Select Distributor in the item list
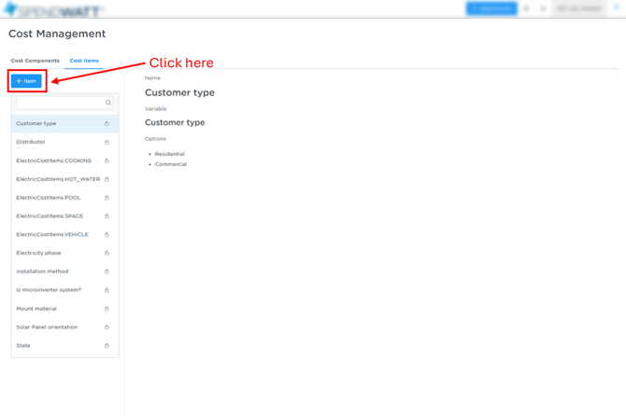626x416 pixels. pos(31,142)
